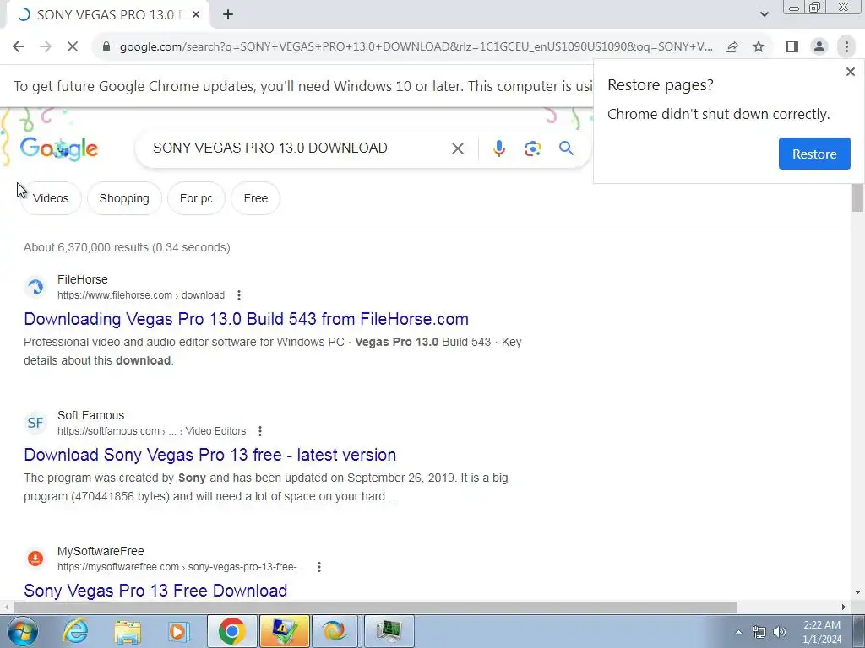Open more options for MySoftwareFree result
Image resolution: width=865 pixels, height=648 pixels.
click(x=318, y=567)
